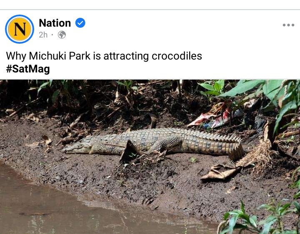300x234 pixels.
Task: Open the post via 2h timestamp
Action: 43,35
